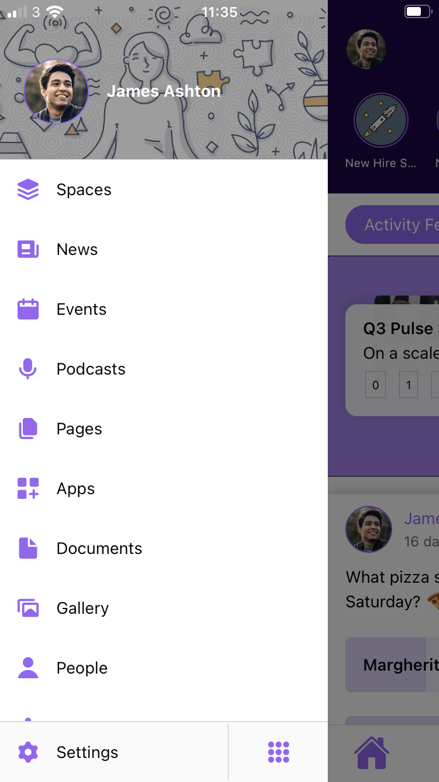
Task: Open James Ashton profile name
Action: [x=164, y=91]
